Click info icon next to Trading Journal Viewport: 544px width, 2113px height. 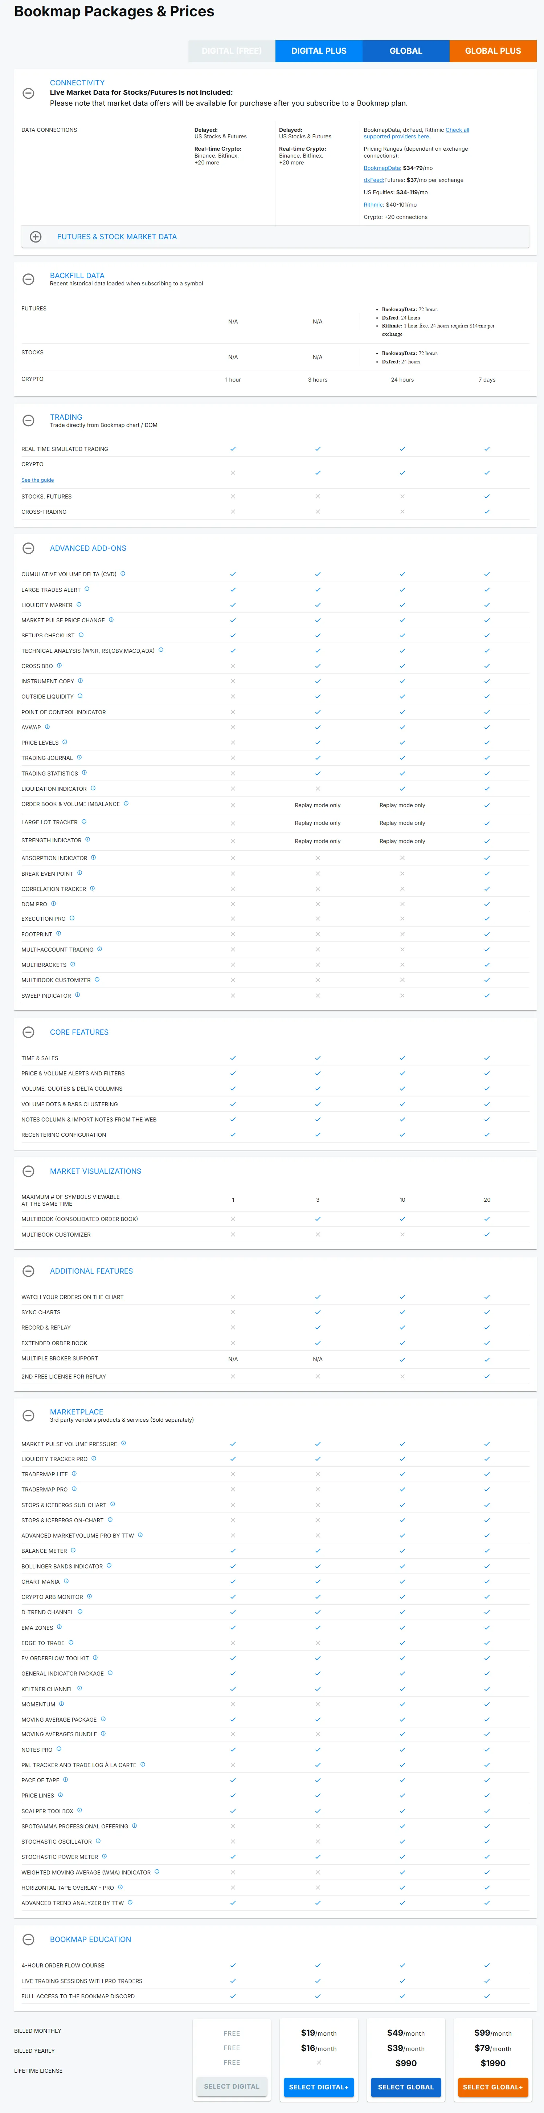(79, 757)
